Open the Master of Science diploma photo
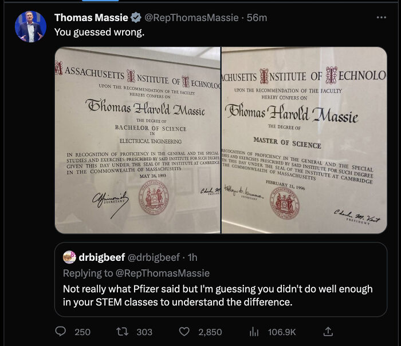Image resolution: width=401 pixels, height=346 pixels. [304, 140]
